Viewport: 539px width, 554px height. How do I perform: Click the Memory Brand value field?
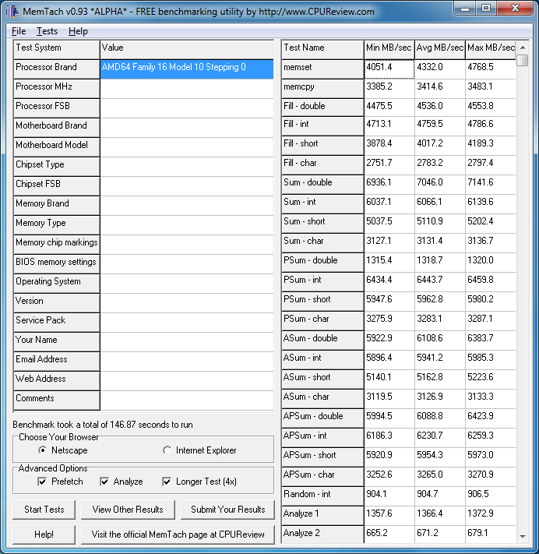[187, 206]
